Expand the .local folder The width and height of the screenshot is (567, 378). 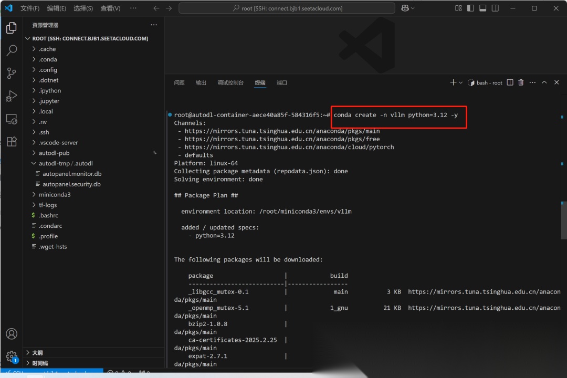(x=94, y=111)
